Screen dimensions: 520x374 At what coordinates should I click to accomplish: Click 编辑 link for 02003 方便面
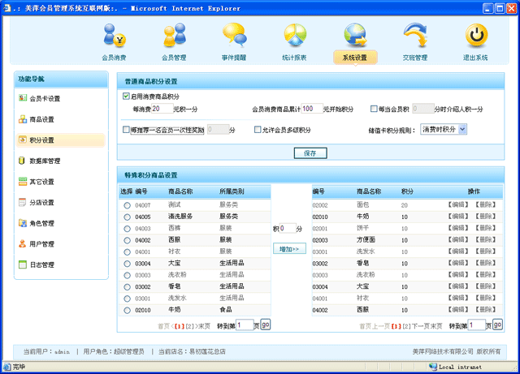coord(458,239)
